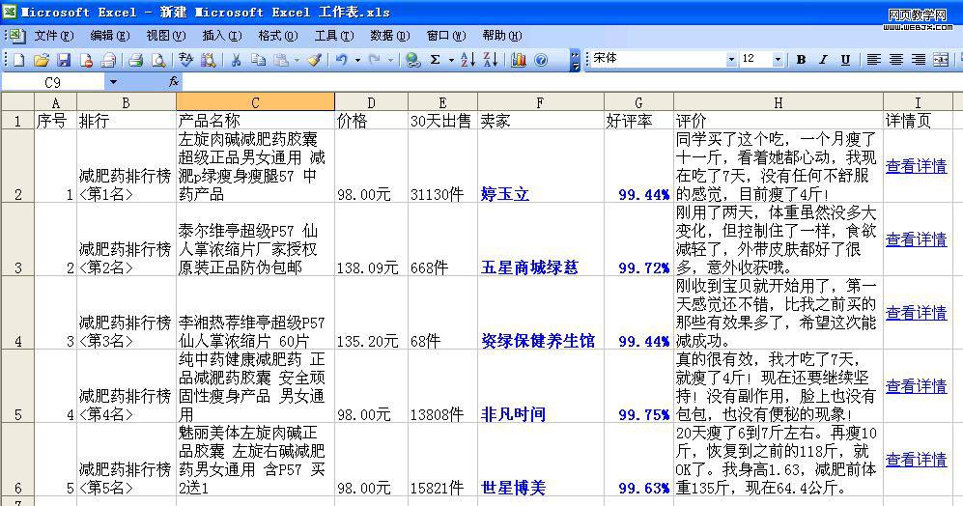Click the Print icon
The image size is (963, 506).
pos(135,60)
